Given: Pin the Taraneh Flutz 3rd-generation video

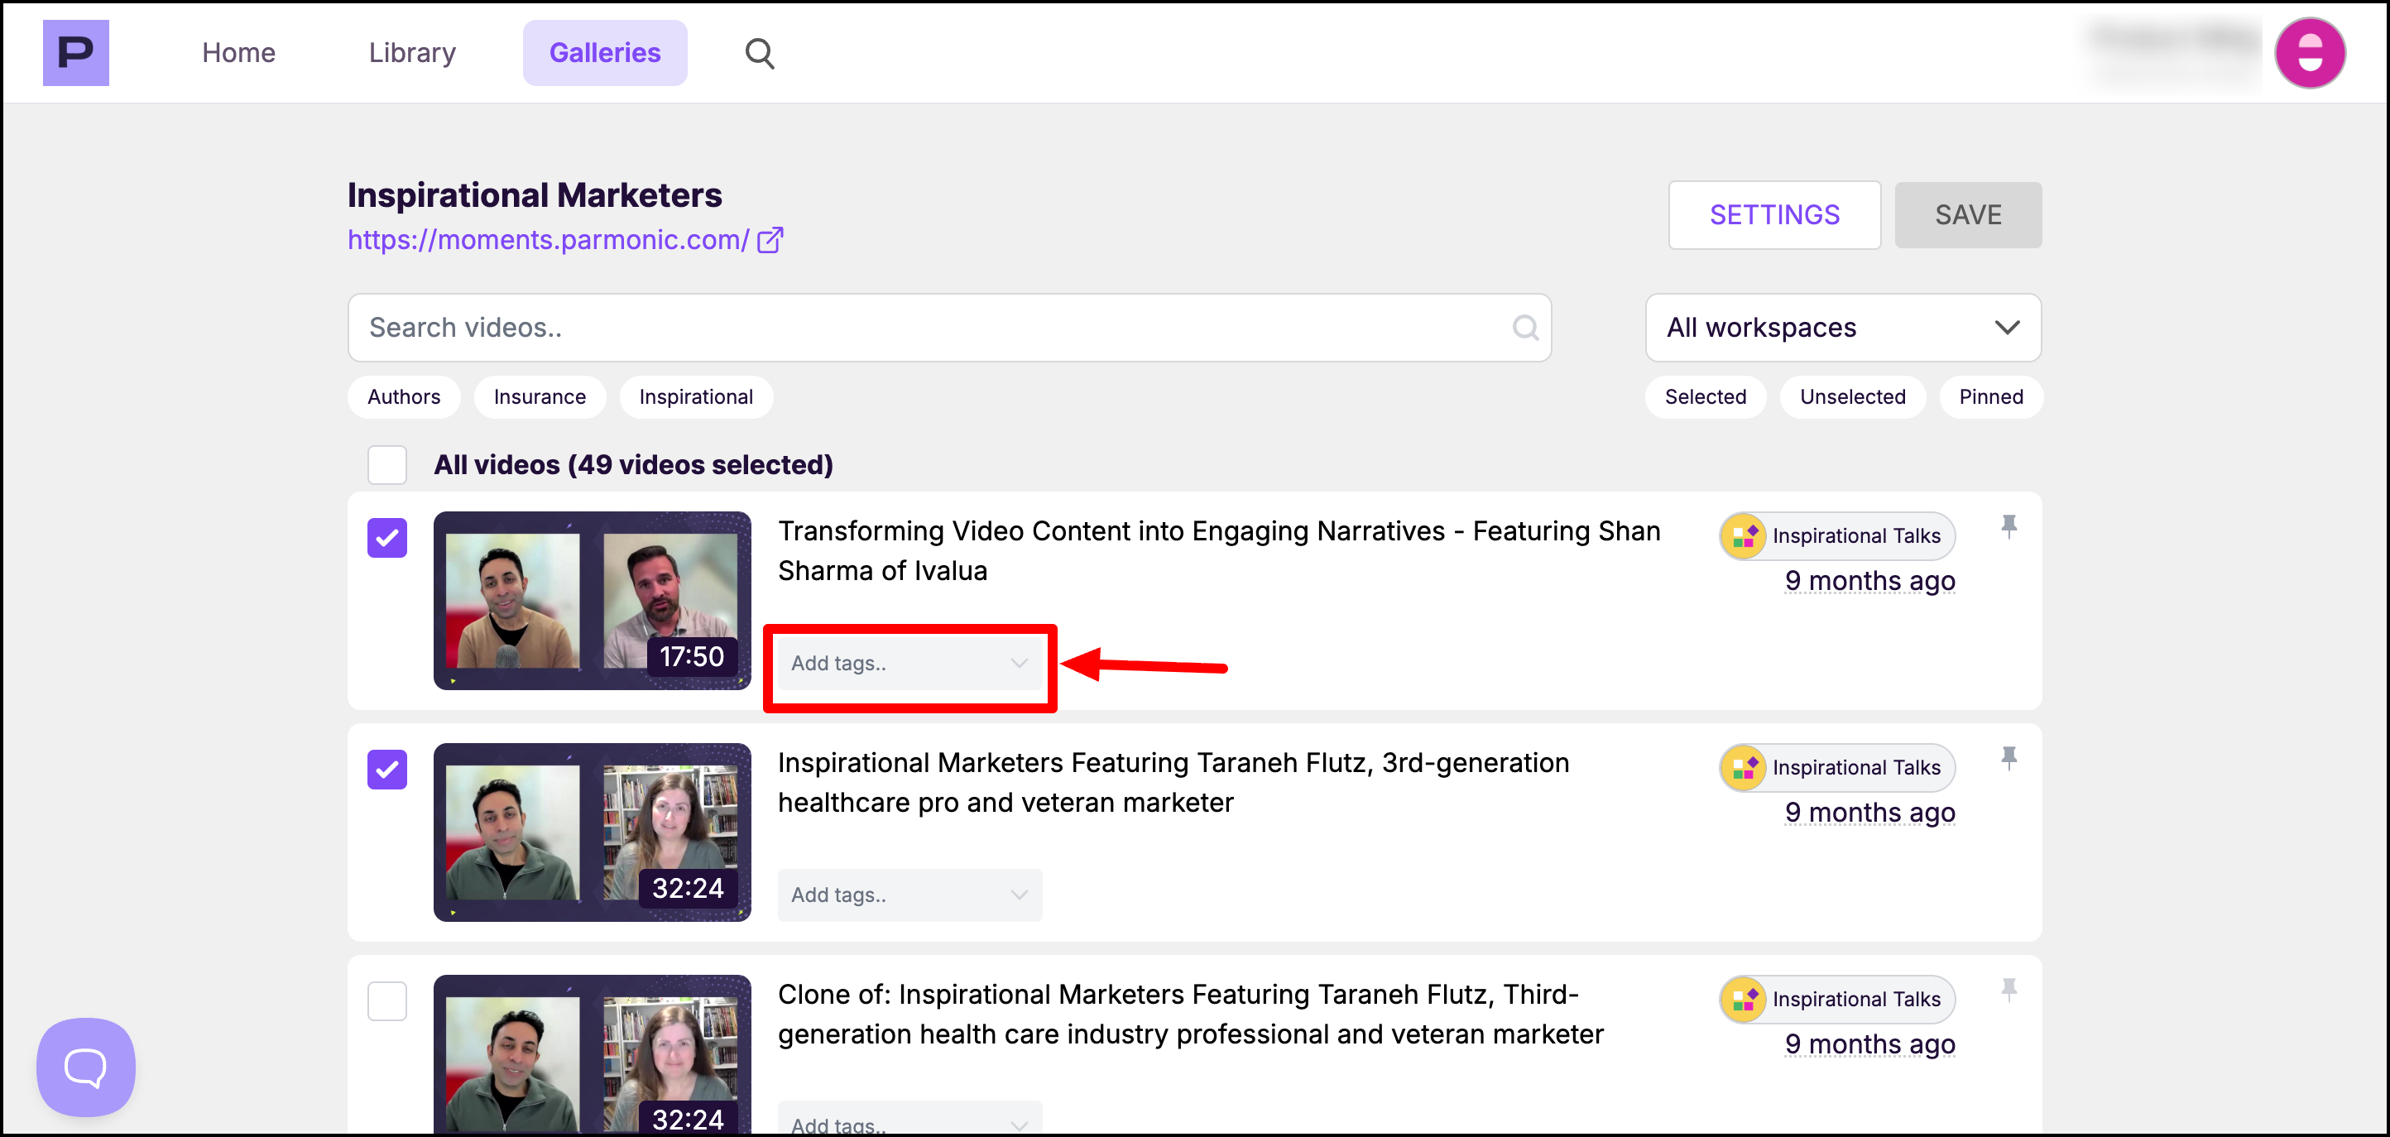Looking at the screenshot, I should coord(2008,759).
